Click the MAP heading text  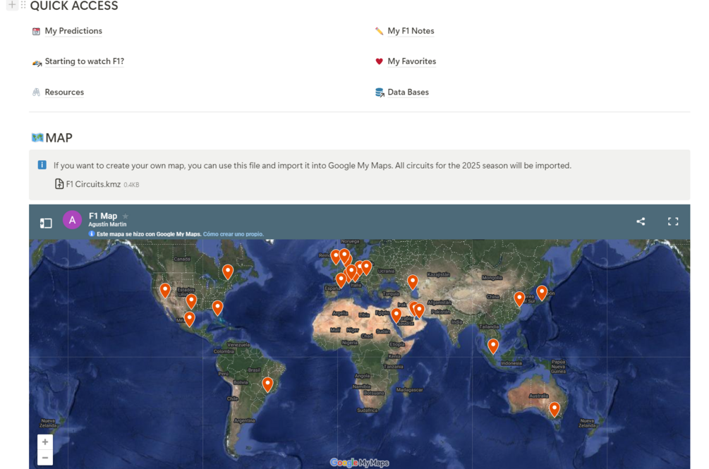(59, 138)
